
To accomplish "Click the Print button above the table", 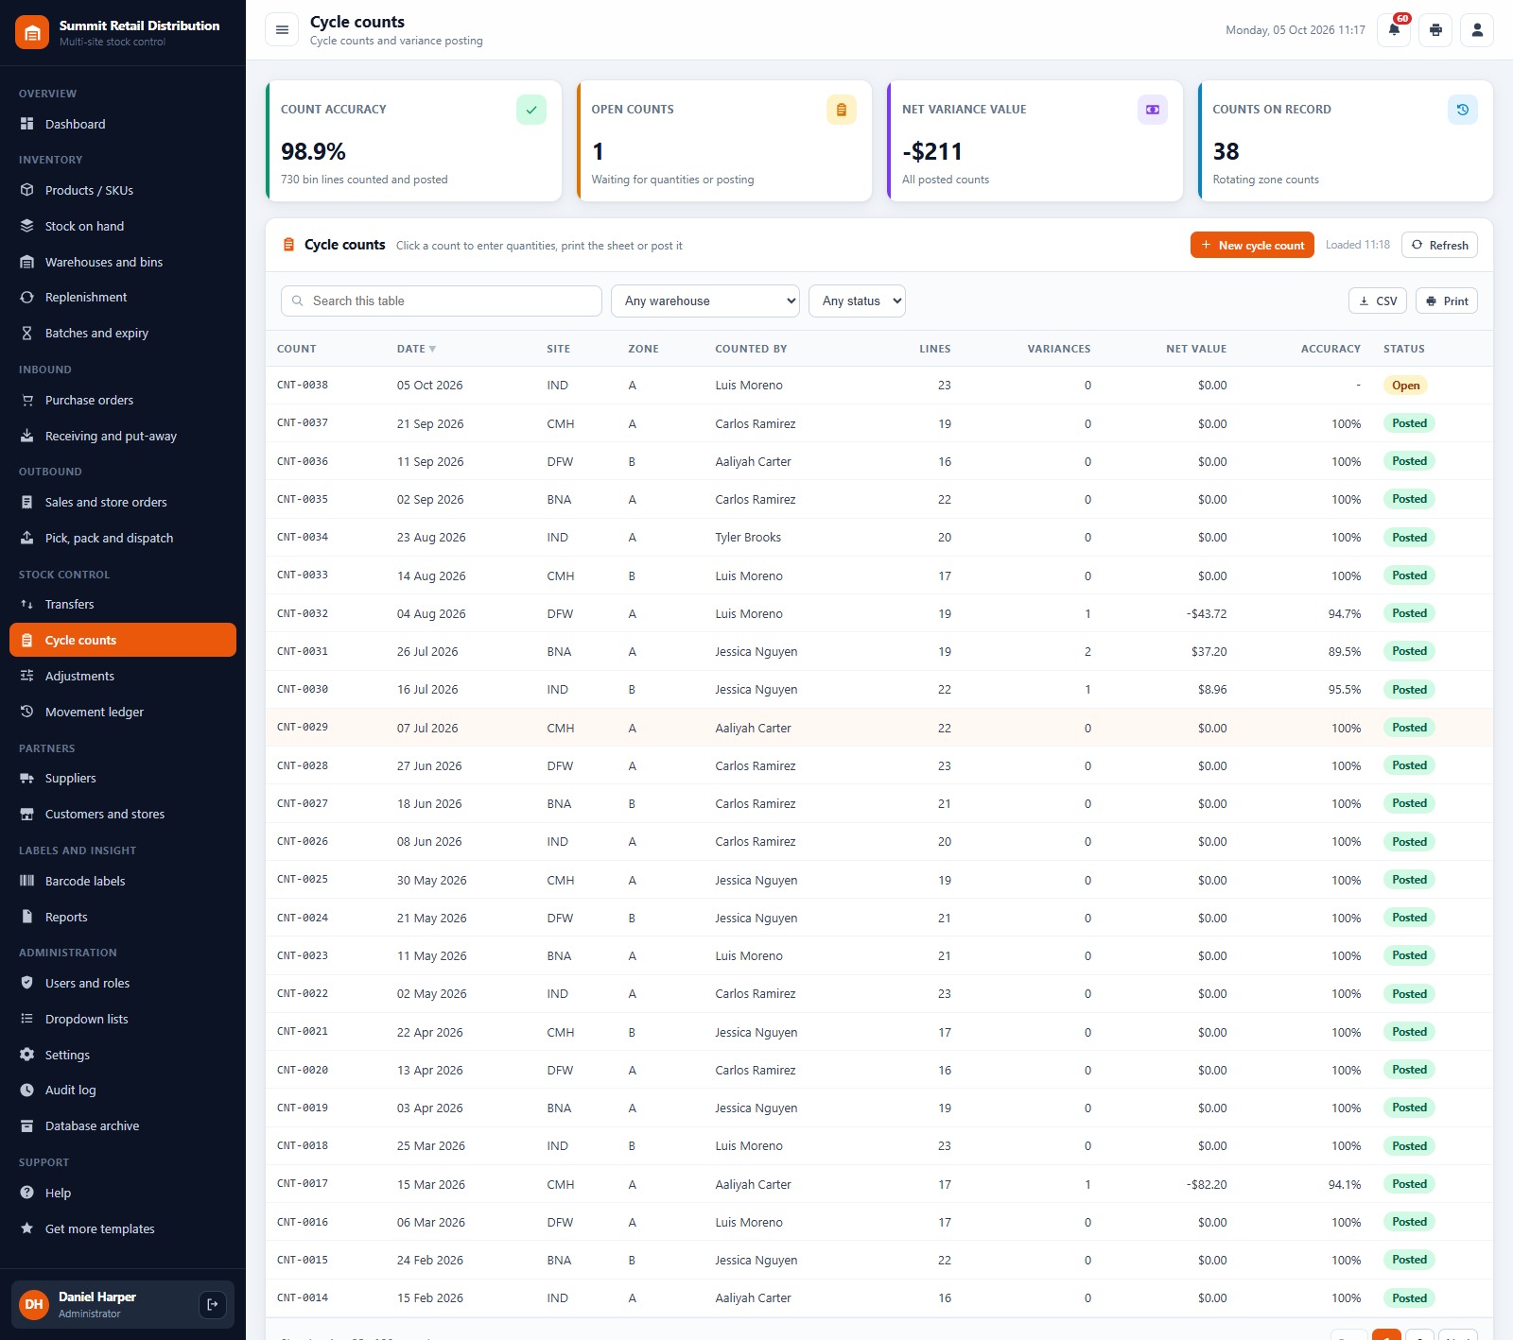I will 1447,301.
